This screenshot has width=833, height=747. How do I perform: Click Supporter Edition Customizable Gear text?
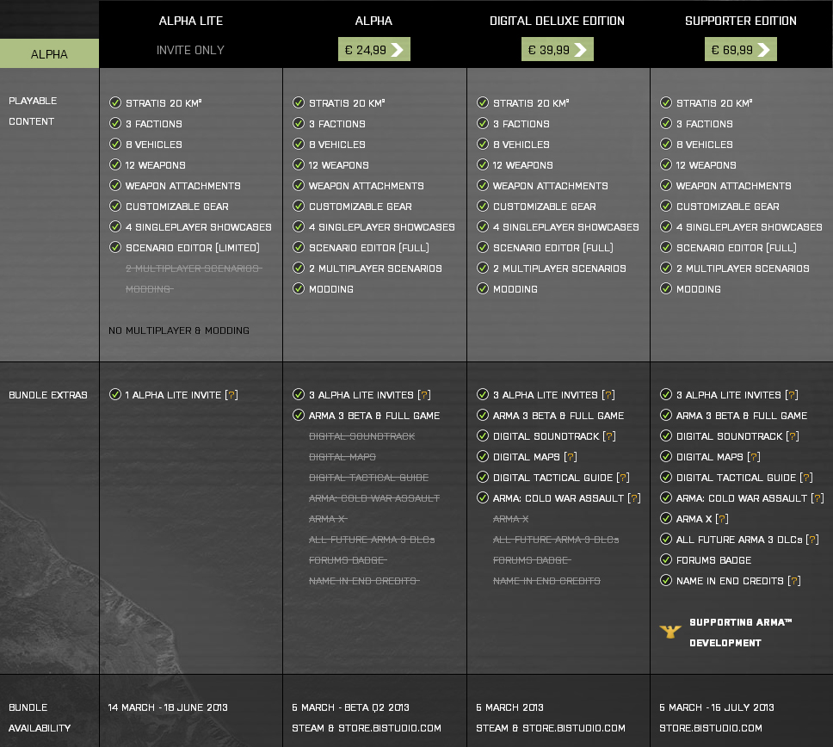pyautogui.click(x=728, y=207)
